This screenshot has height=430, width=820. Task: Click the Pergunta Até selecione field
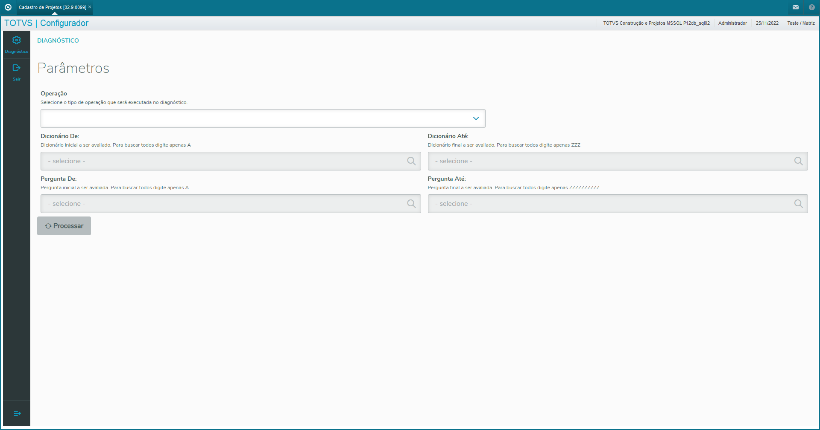(x=618, y=204)
